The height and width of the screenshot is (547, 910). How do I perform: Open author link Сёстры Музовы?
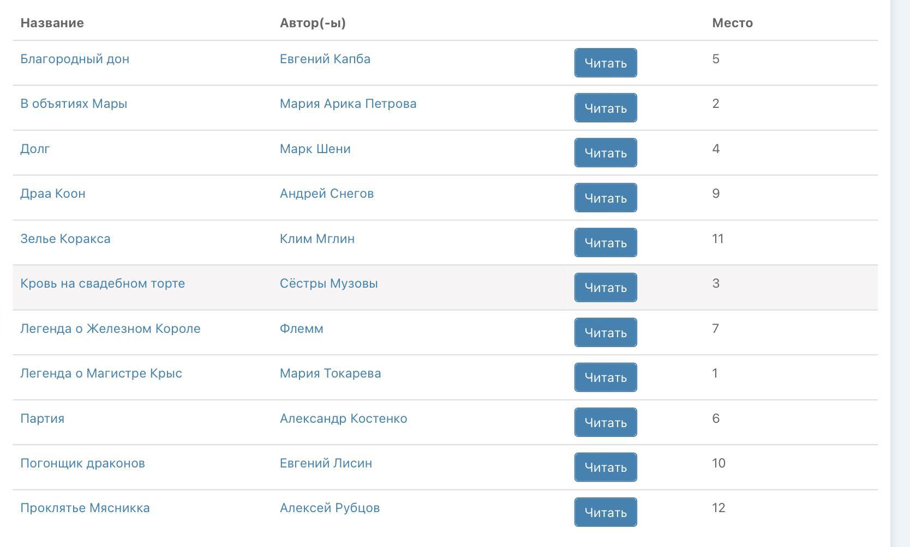[x=328, y=283]
